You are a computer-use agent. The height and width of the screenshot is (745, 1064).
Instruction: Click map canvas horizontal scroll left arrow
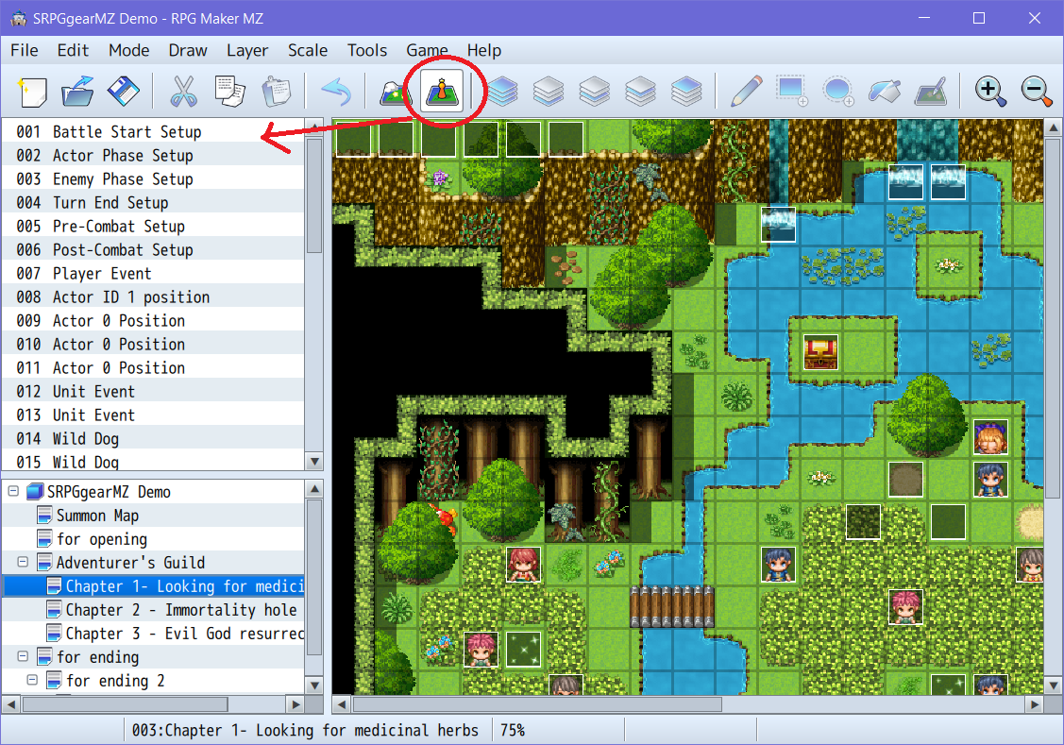click(x=342, y=704)
